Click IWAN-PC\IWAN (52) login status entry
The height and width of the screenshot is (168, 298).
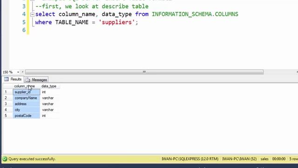tap(239, 159)
